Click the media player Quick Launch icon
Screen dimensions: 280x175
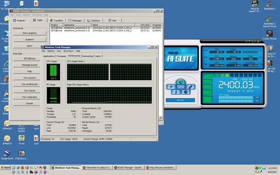point(13,172)
